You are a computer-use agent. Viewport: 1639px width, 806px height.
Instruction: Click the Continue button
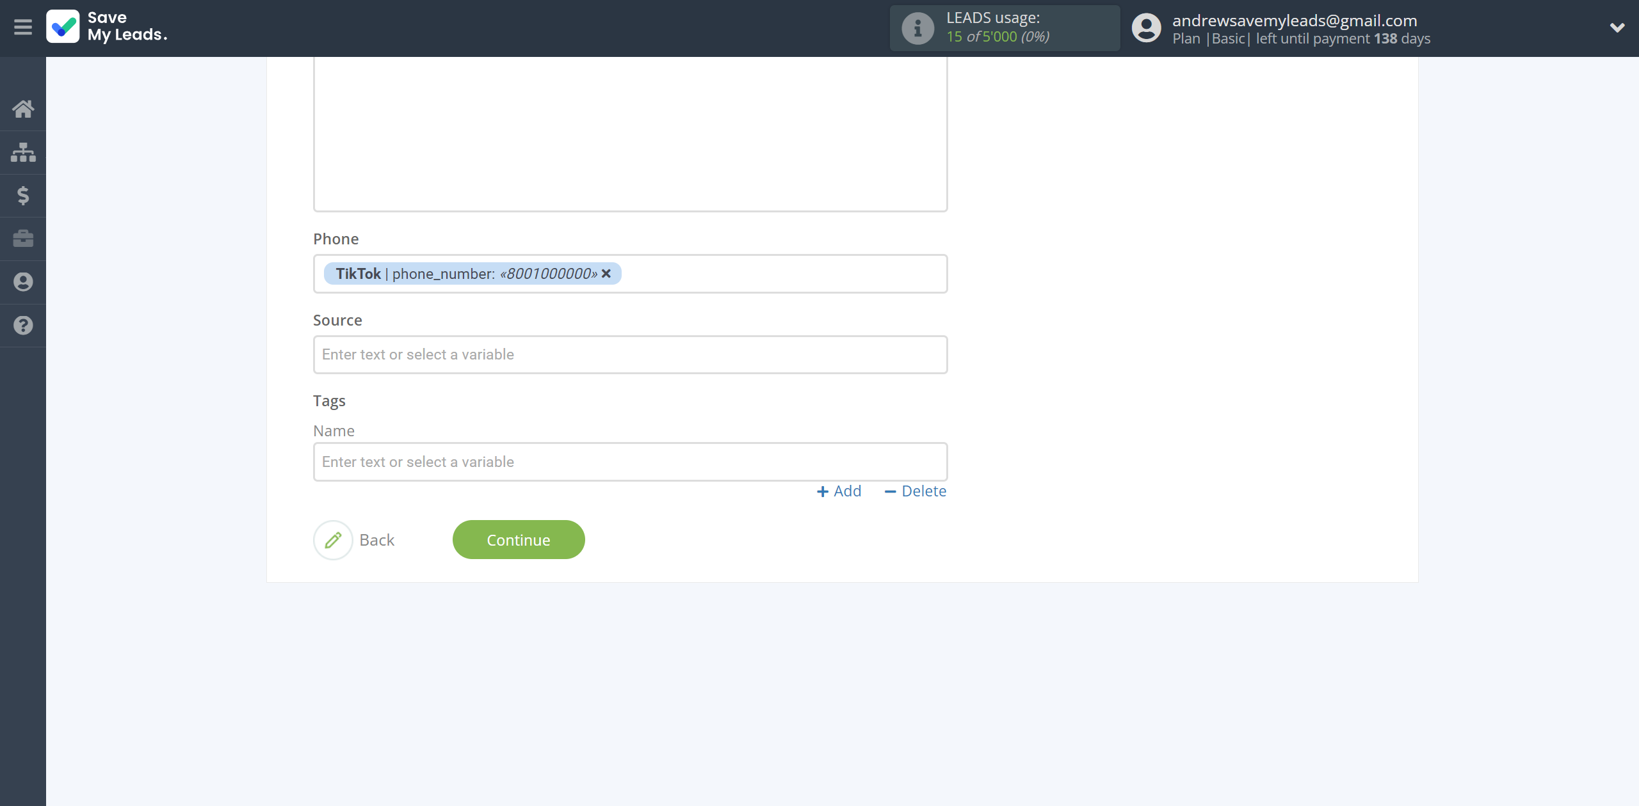[x=519, y=540]
